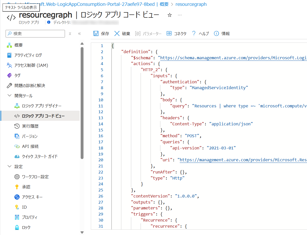This screenshot has width=307, height=235.
Task: Click the Overview (概要) sidebar icon
Action: coord(10,45)
